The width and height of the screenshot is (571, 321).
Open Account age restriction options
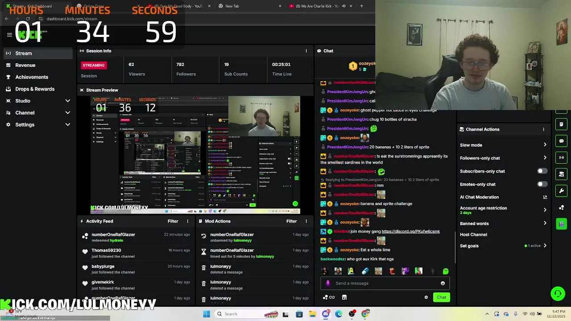tap(545, 210)
